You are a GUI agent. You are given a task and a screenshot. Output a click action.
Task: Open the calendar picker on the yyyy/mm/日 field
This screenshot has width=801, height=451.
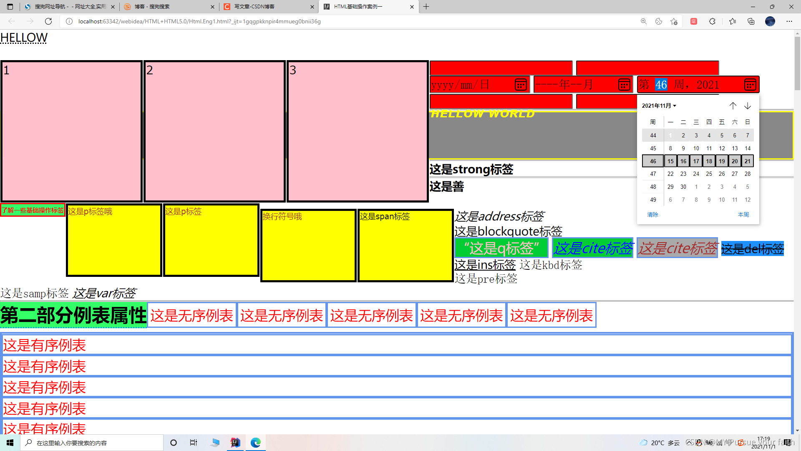point(521,84)
